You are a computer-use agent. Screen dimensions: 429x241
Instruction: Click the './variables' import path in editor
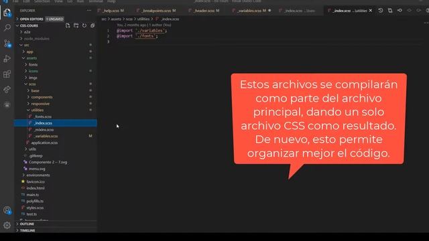click(x=150, y=31)
